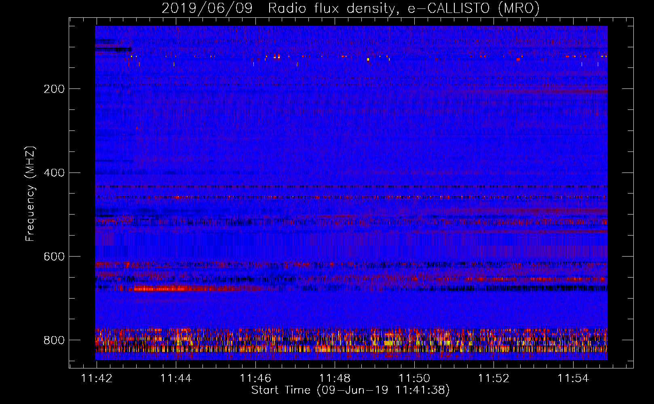Click the 11:54 time tick label
Screen dimensions: 654x404
click(573, 379)
